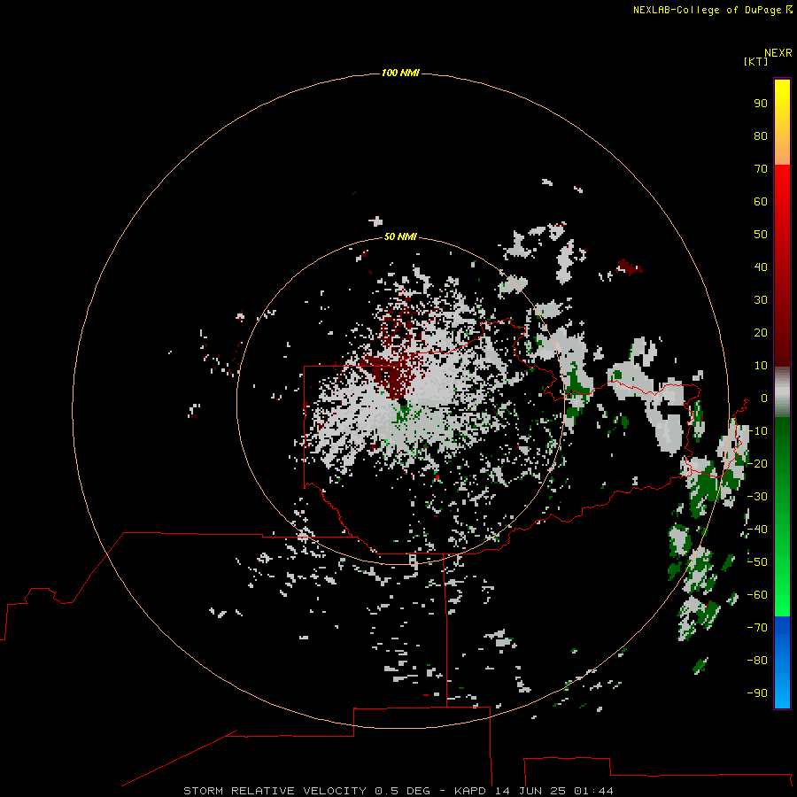Click the -50 value on velocity scale
The height and width of the screenshot is (797, 797).
pyautogui.click(x=757, y=562)
